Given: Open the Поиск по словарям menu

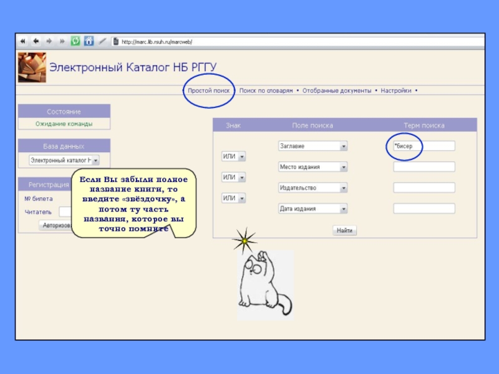Looking at the screenshot, I should click(x=265, y=90).
